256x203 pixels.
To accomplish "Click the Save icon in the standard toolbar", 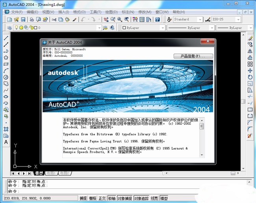I will pyautogui.click(x=23, y=19).
